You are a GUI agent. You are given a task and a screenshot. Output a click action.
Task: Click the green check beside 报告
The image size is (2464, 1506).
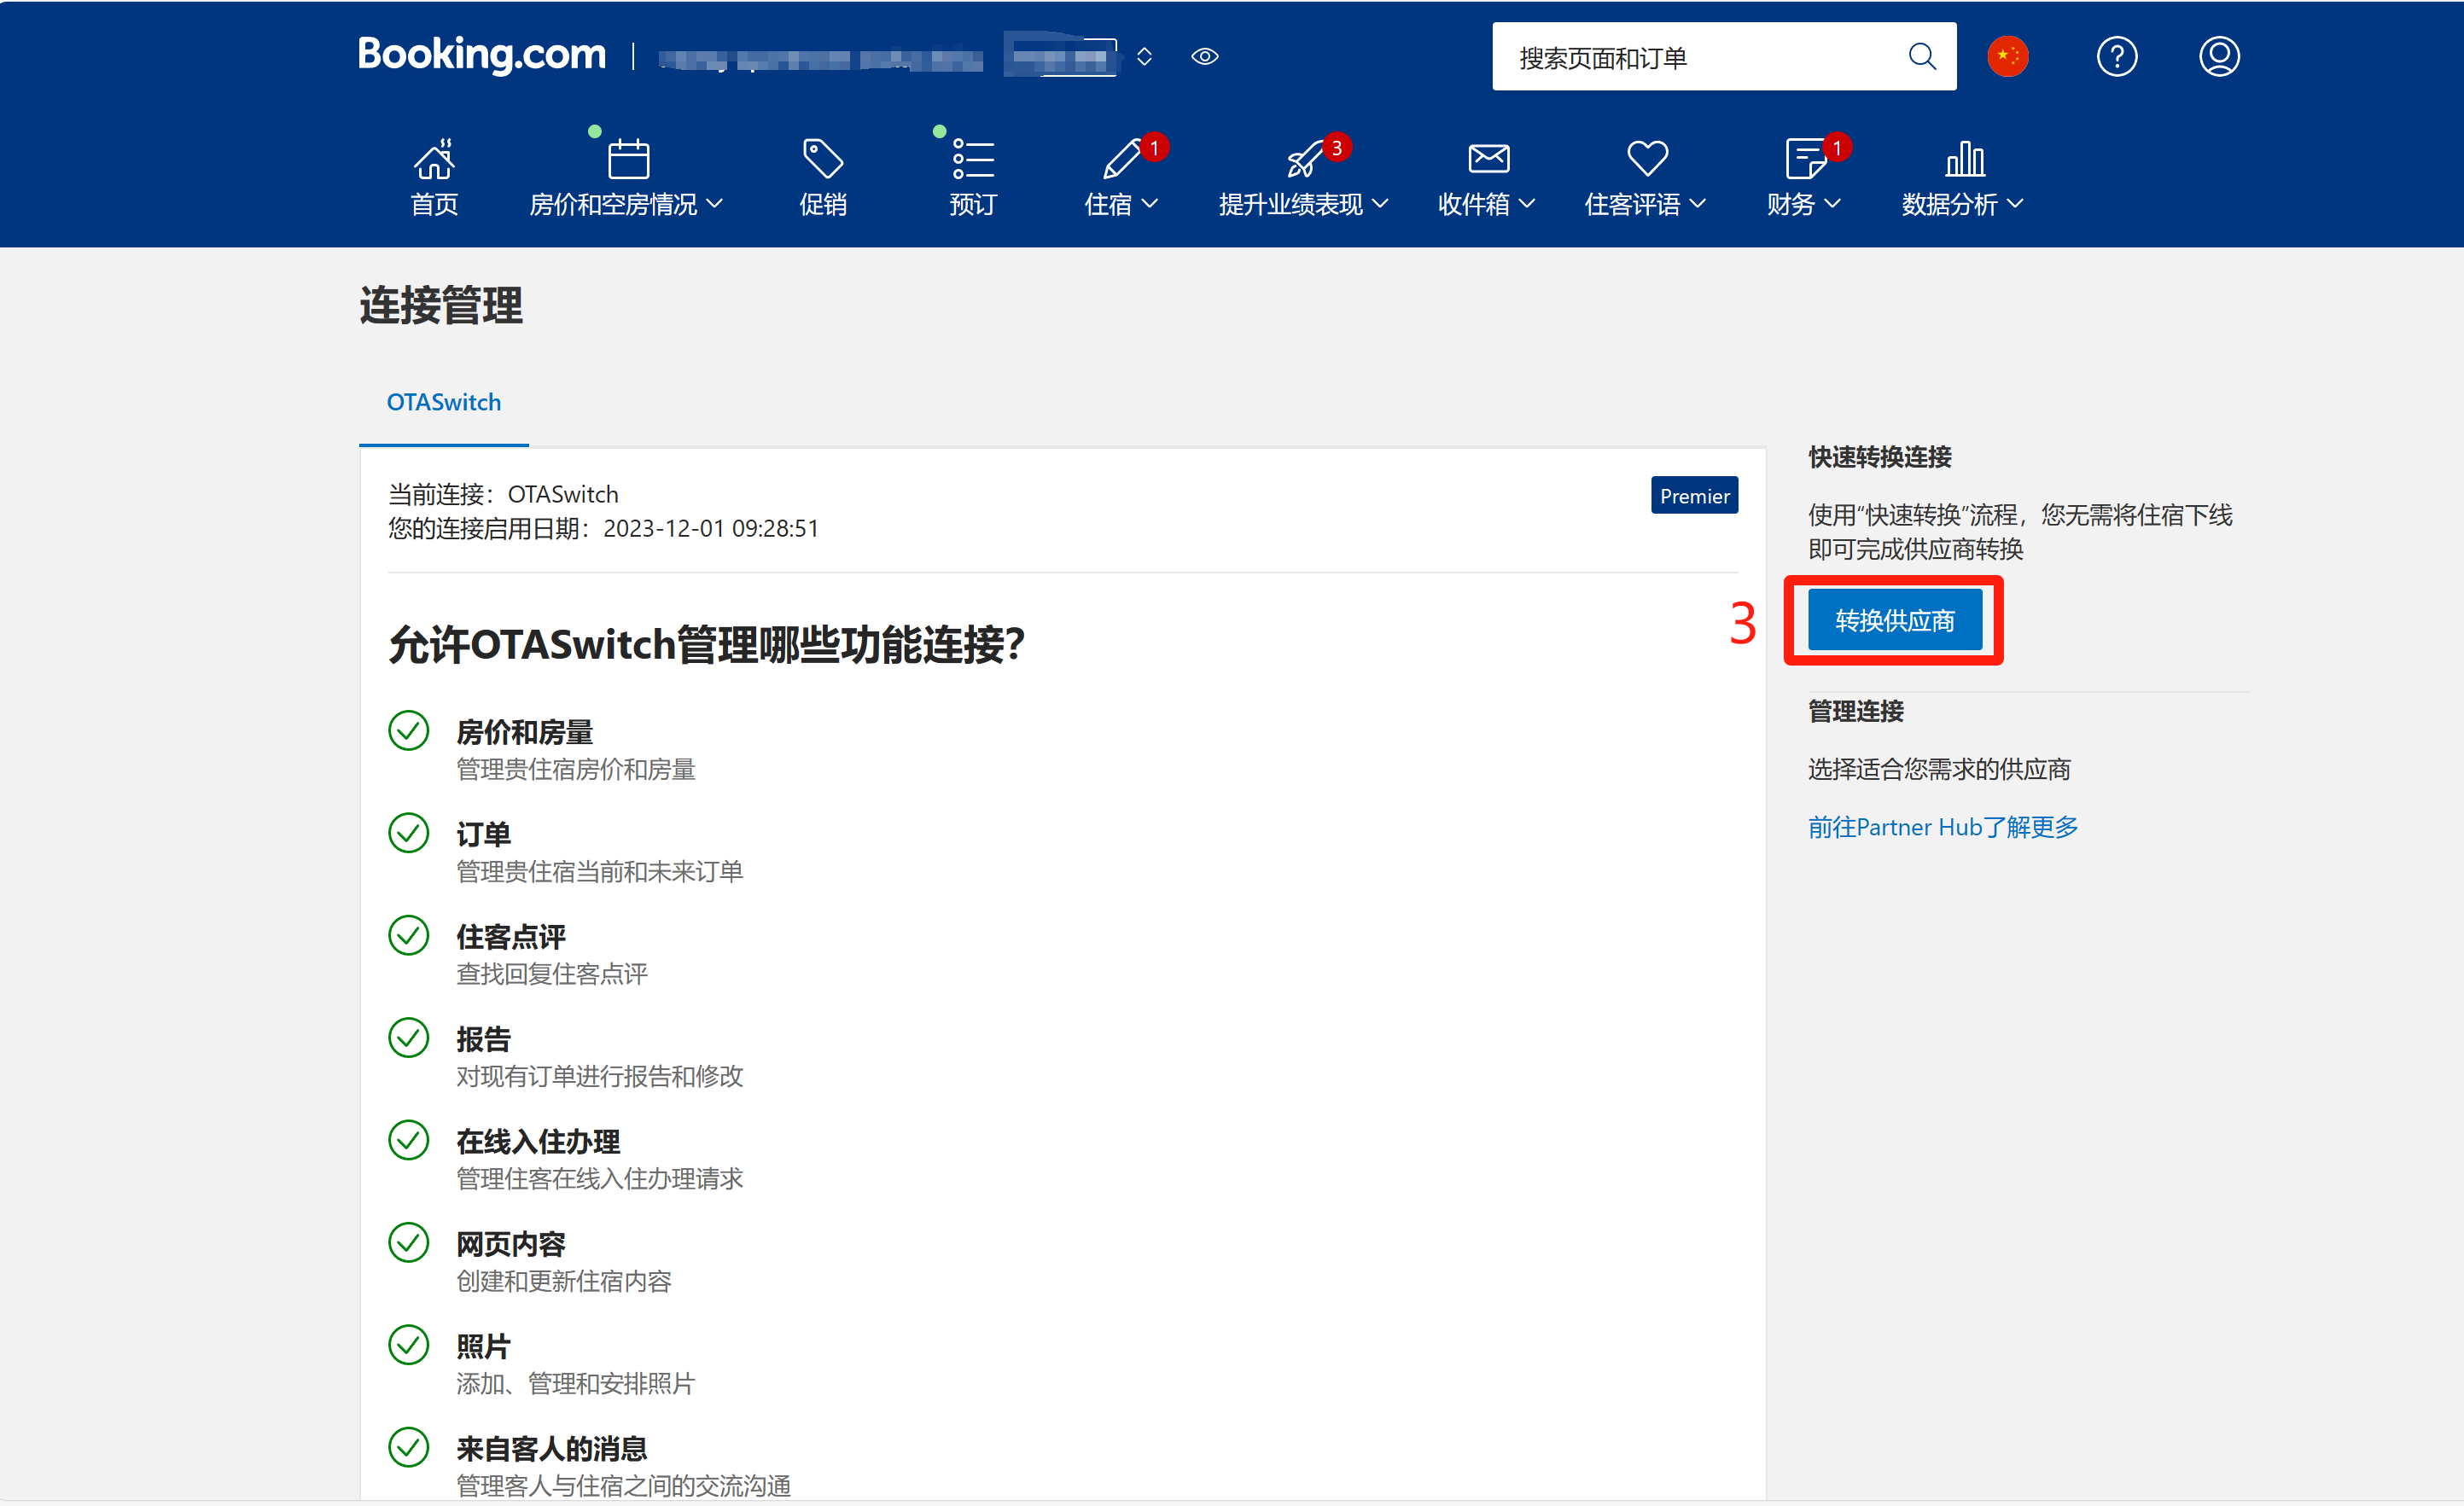pos(408,1037)
